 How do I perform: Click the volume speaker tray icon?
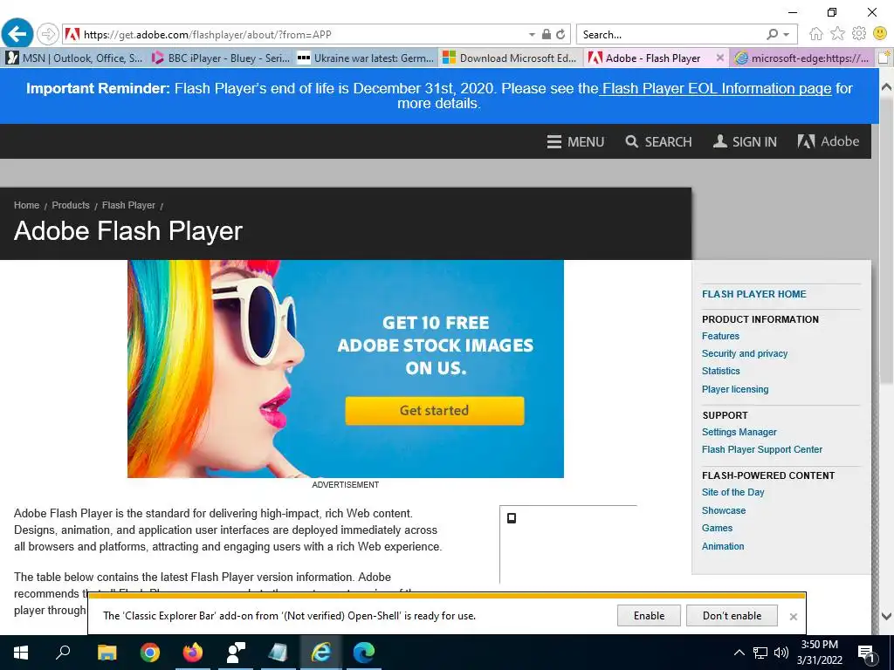[x=781, y=653]
